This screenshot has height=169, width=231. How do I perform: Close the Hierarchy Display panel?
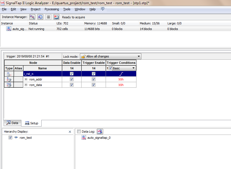(x=70, y=132)
